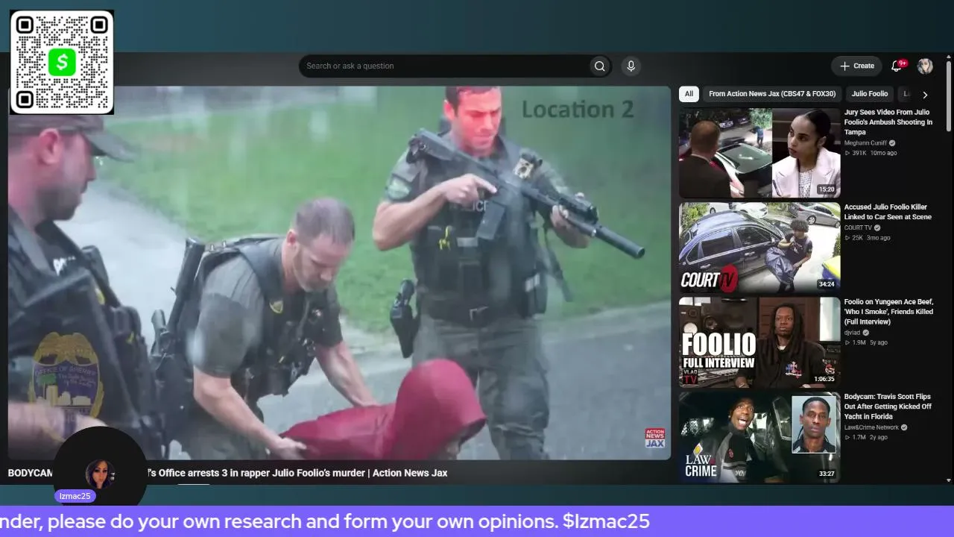Open 'Foolio on Yungeen Ace Beef' title
Image resolution: width=954 pixels, height=537 pixels.
(x=889, y=312)
